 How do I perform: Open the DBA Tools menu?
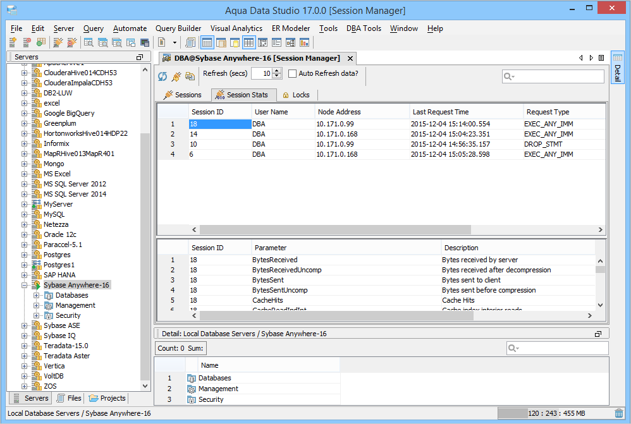[x=364, y=28]
